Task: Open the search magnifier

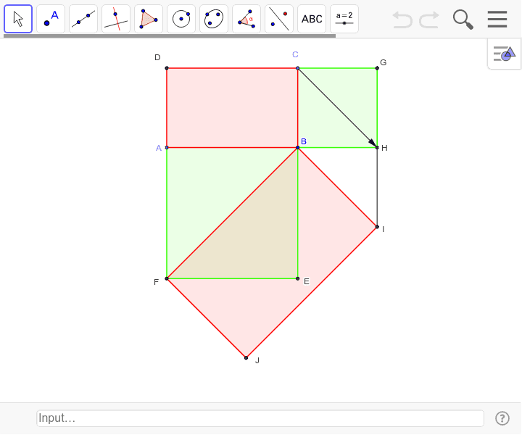Action: click(x=463, y=20)
